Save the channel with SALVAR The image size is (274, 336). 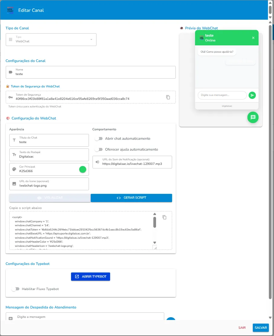(x=261, y=328)
